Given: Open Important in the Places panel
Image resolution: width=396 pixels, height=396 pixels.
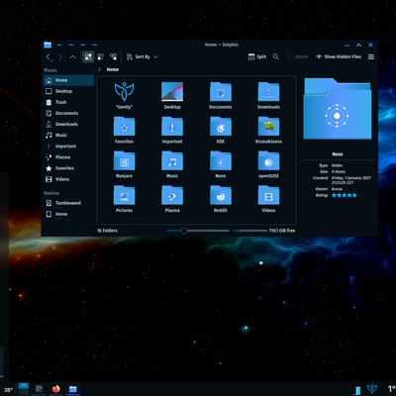Looking at the screenshot, I should tap(68, 147).
